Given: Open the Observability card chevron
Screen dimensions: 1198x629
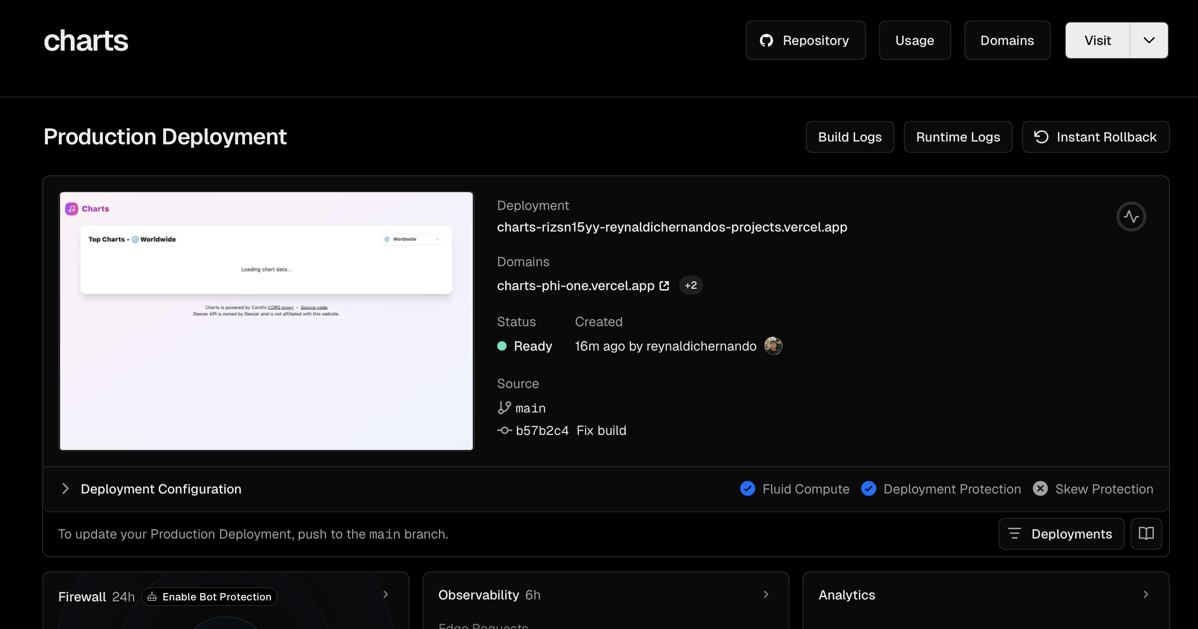Looking at the screenshot, I should (766, 595).
